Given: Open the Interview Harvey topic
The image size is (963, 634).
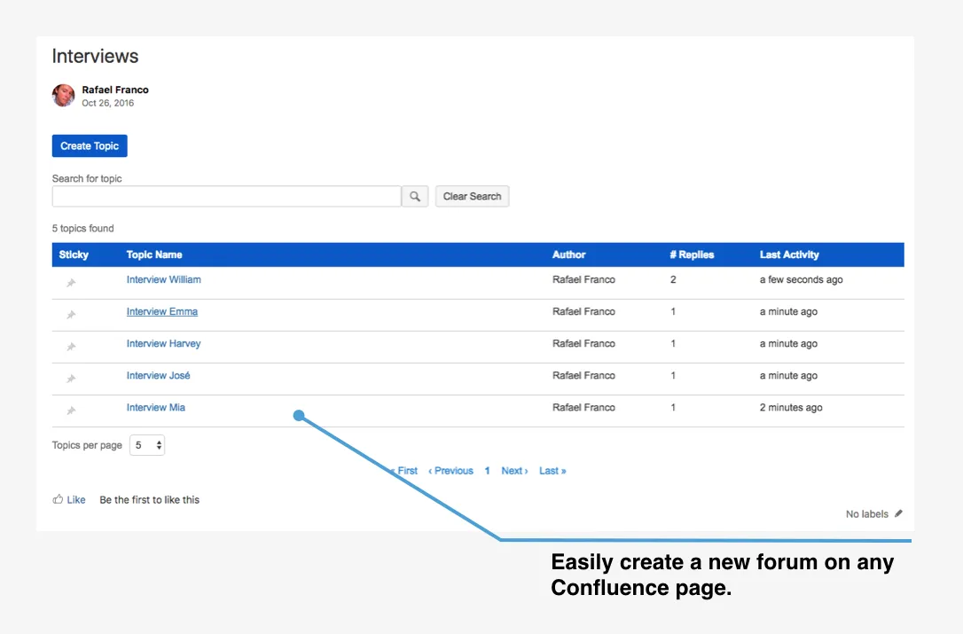Looking at the screenshot, I should (x=163, y=343).
